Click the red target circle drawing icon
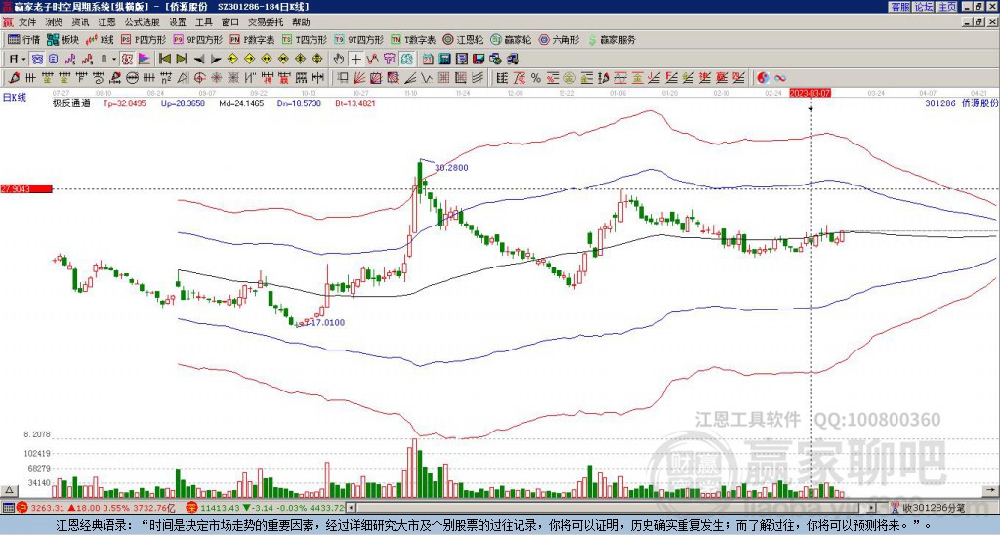This screenshot has width=1000, height=535. (199, 78)
